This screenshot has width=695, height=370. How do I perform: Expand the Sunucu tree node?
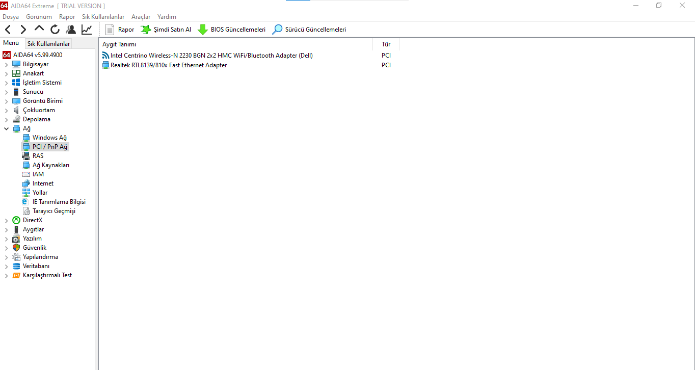point(7,92)
